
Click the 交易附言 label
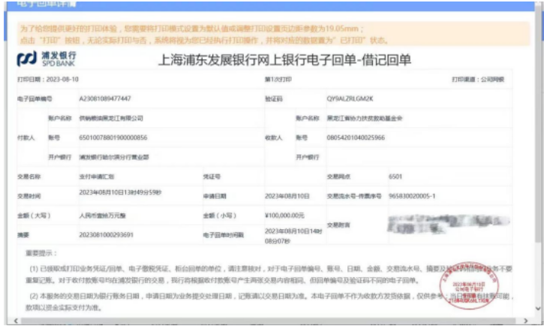[x=338, y=225]
